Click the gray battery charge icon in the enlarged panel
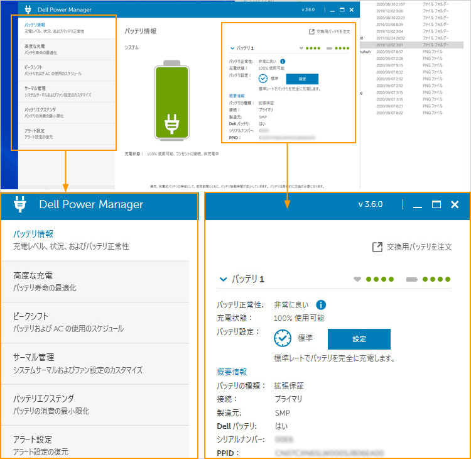The image size is (471, 459). point(411,279)
